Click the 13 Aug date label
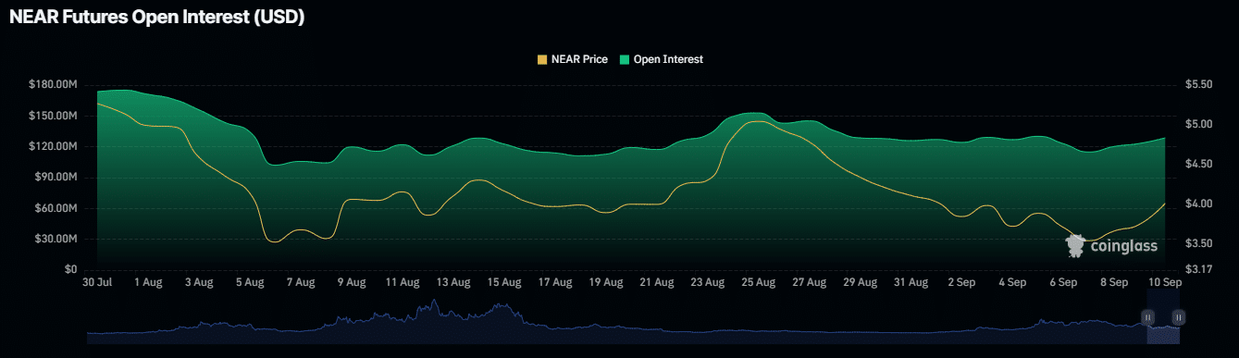 click(453, 282)
